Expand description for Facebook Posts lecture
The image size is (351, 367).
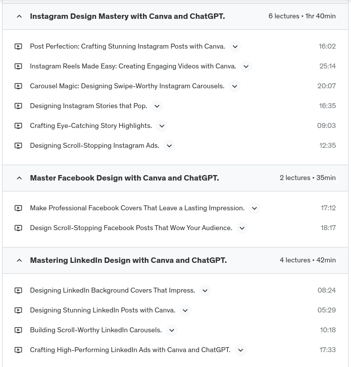242,228
